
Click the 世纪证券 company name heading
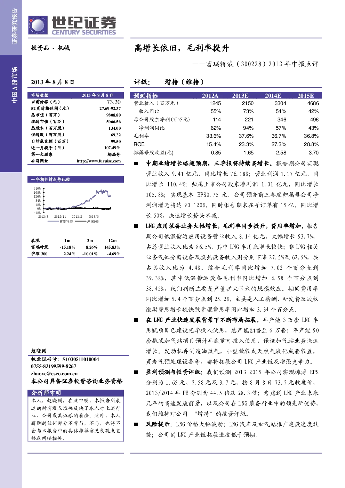[x=84, y=23]
